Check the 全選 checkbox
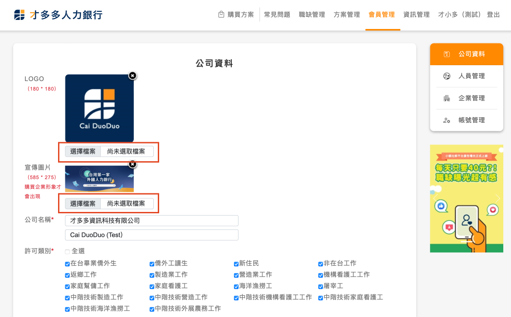This screenshot has width=511, height=317. 68,252
